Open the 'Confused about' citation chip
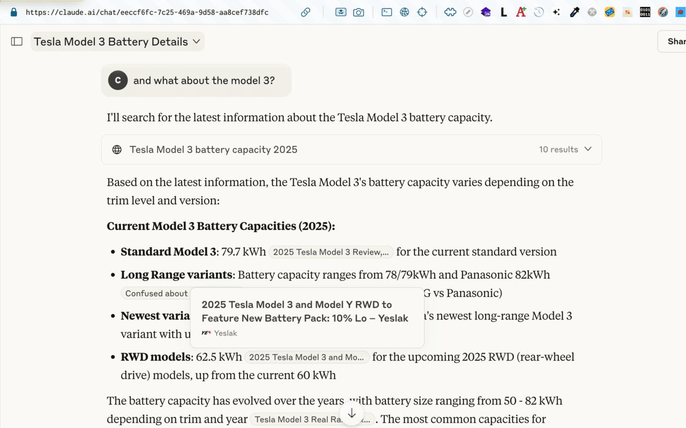The width and height of the screenshot is (686, 428). coord(156,293)
